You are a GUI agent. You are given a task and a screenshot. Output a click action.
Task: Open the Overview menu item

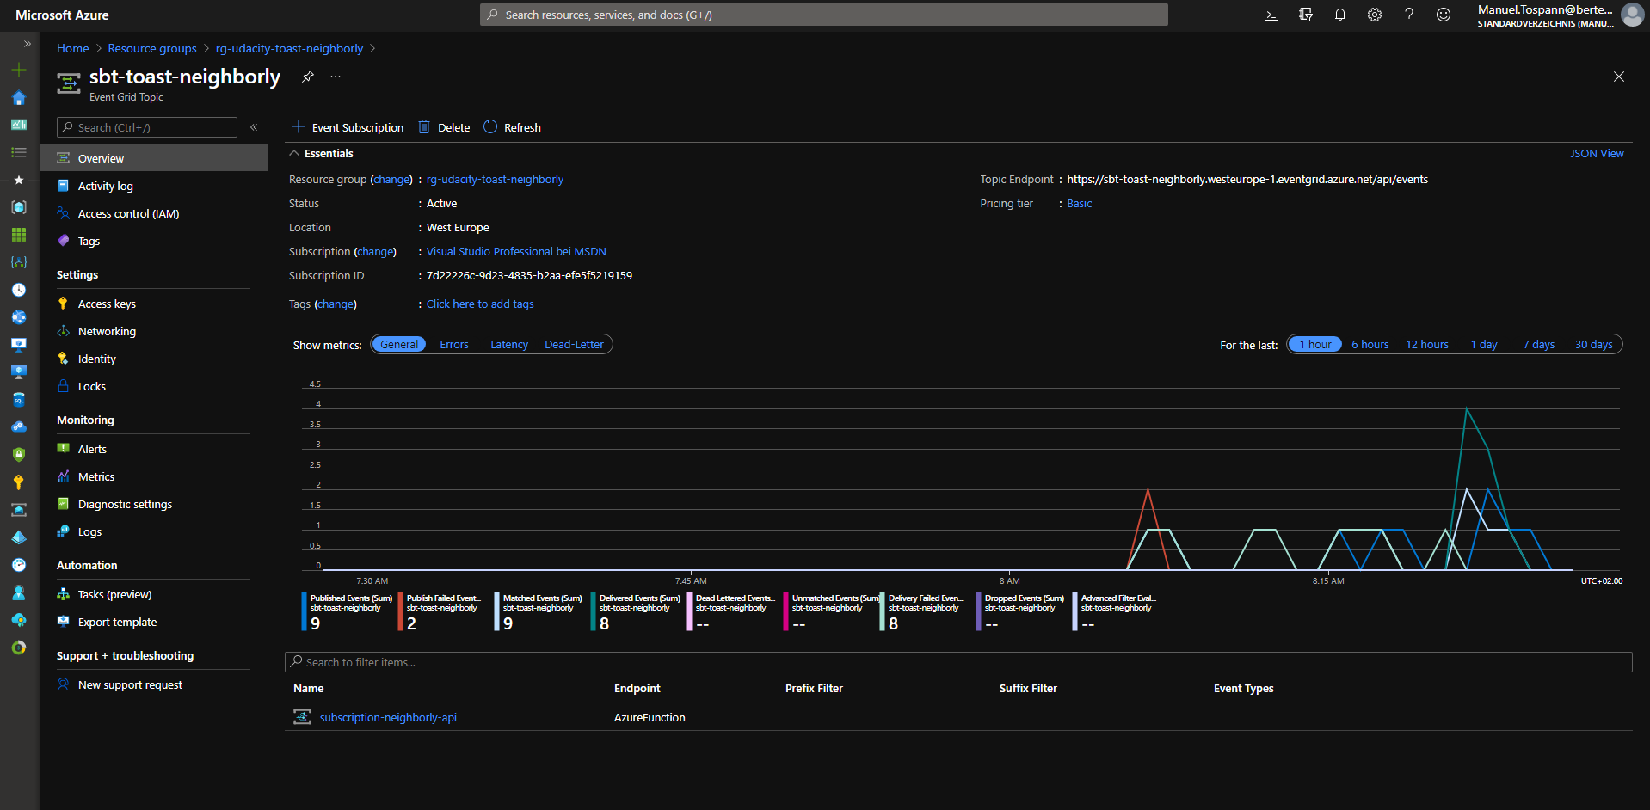coord(153,158)
